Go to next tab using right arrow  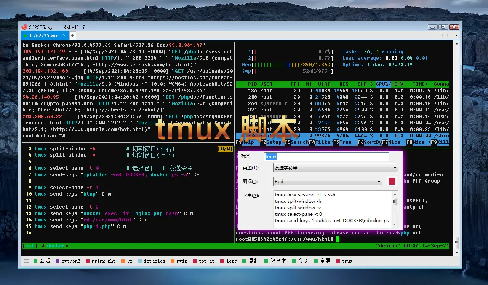coord(448,35)
